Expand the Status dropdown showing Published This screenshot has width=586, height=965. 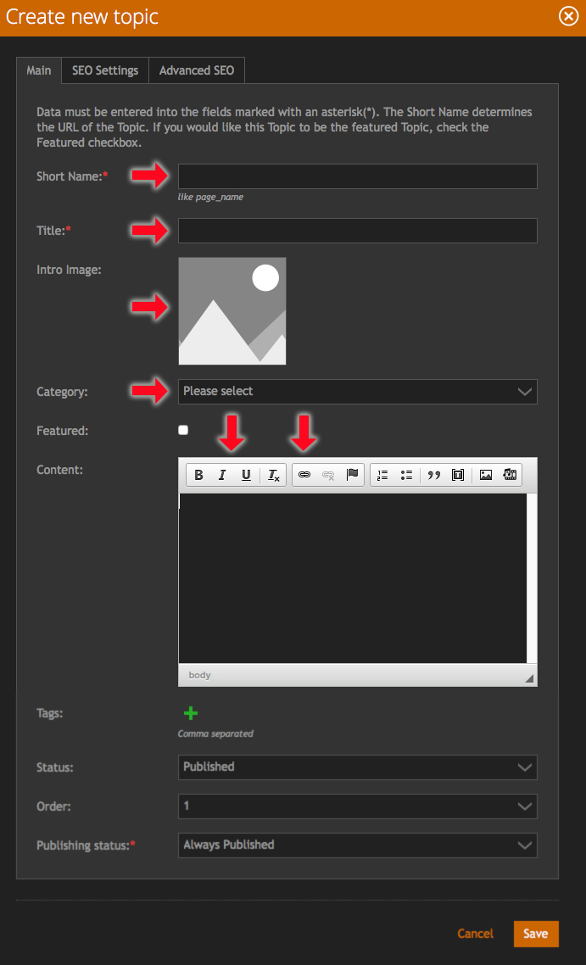[x=357, y=767]
